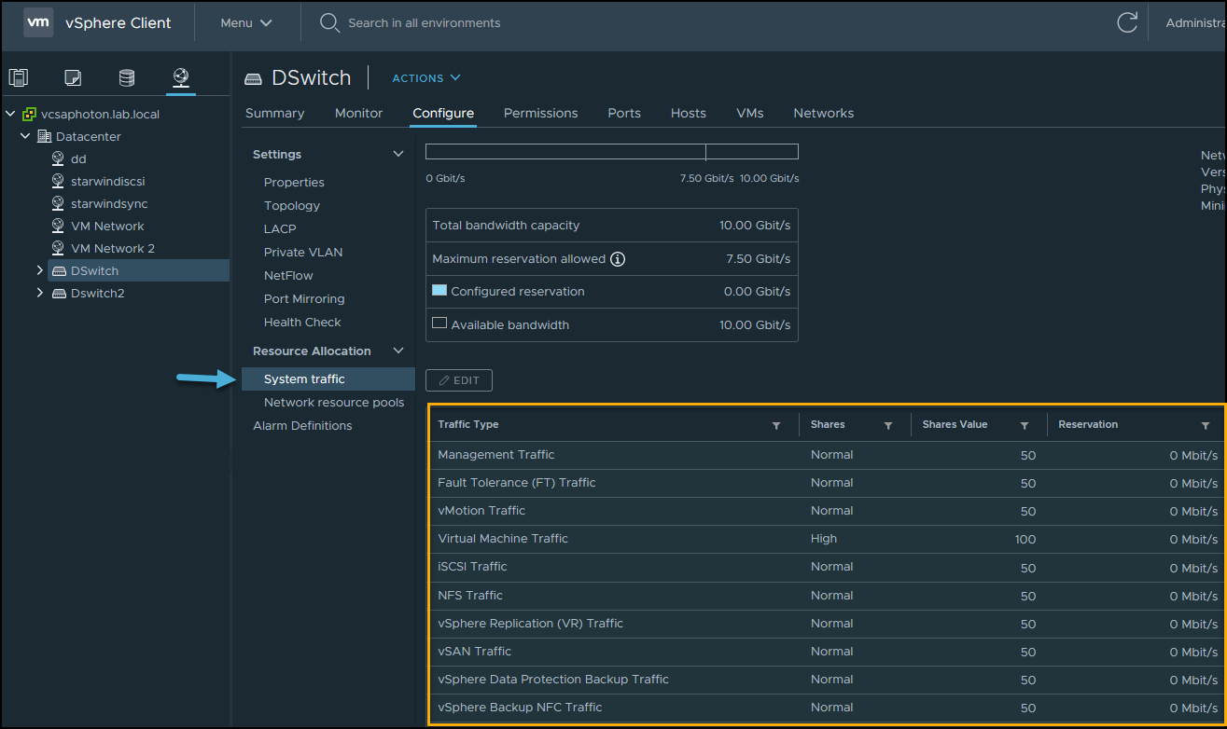Open the ACTIONS dropdown for DSwitch
This screenshot has height=729, width=1227.
pos(426,78)
